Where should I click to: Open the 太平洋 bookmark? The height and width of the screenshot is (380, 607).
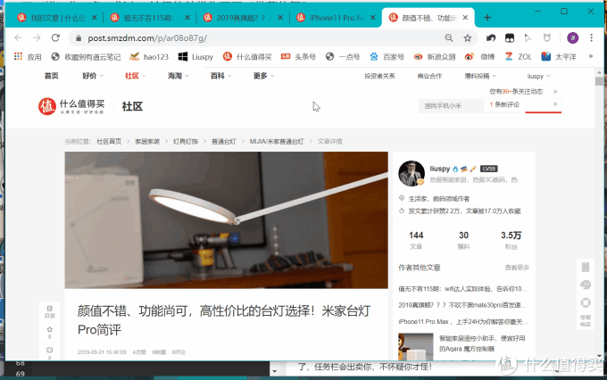point(559,57)
